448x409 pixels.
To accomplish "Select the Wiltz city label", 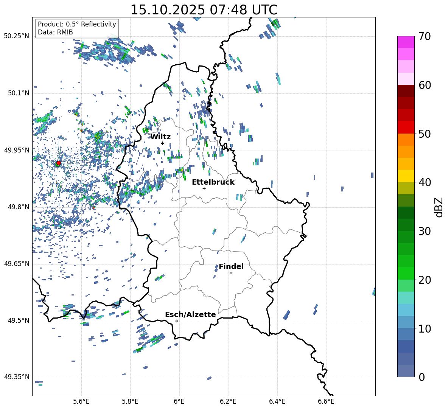I will 160,137.
